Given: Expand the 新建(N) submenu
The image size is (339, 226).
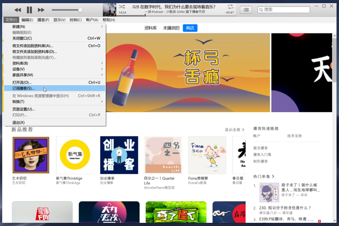Looking at the screenshot, I should (55, 26).
